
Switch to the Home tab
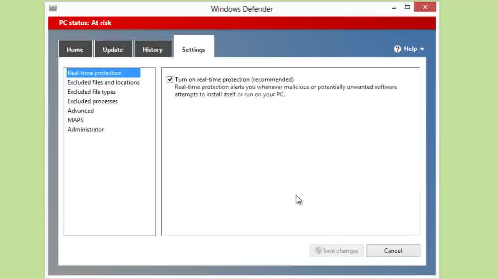(75, 50)
